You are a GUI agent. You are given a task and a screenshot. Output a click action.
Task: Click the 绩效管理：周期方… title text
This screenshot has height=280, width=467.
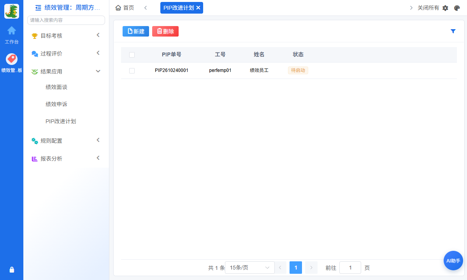72,7
